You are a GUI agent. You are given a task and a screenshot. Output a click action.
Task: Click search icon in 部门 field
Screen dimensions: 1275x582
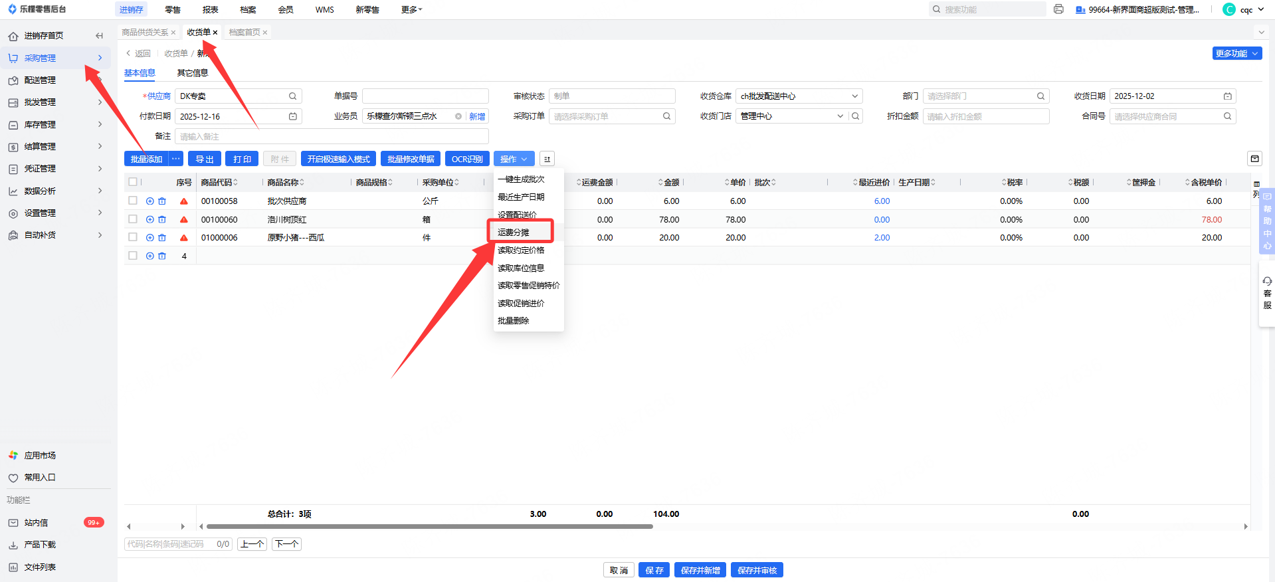[1040, 96]
